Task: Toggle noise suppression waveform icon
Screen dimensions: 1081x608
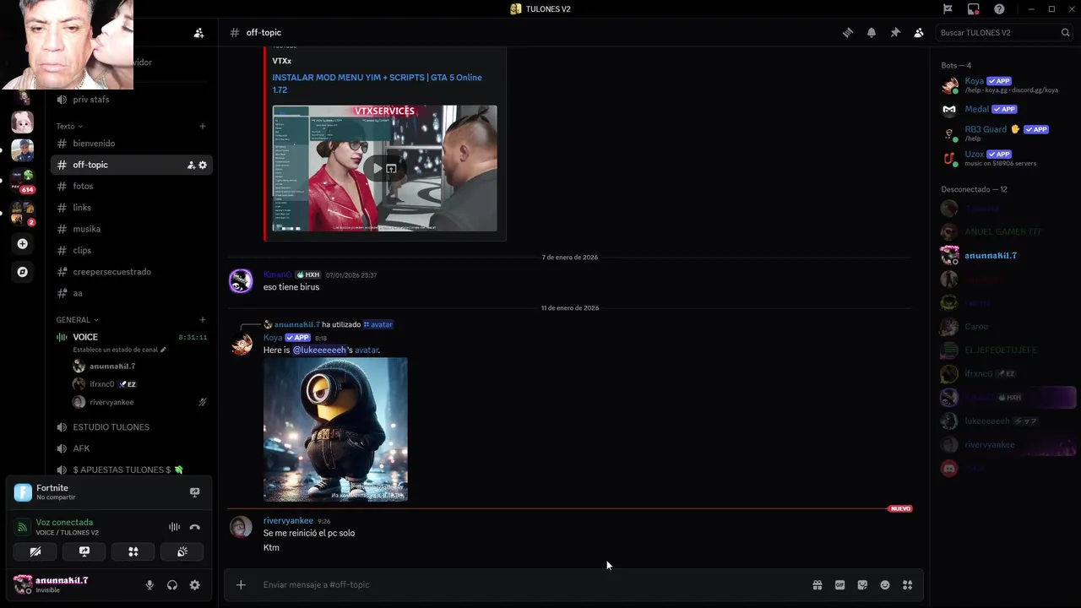Action: coord(174,527)
